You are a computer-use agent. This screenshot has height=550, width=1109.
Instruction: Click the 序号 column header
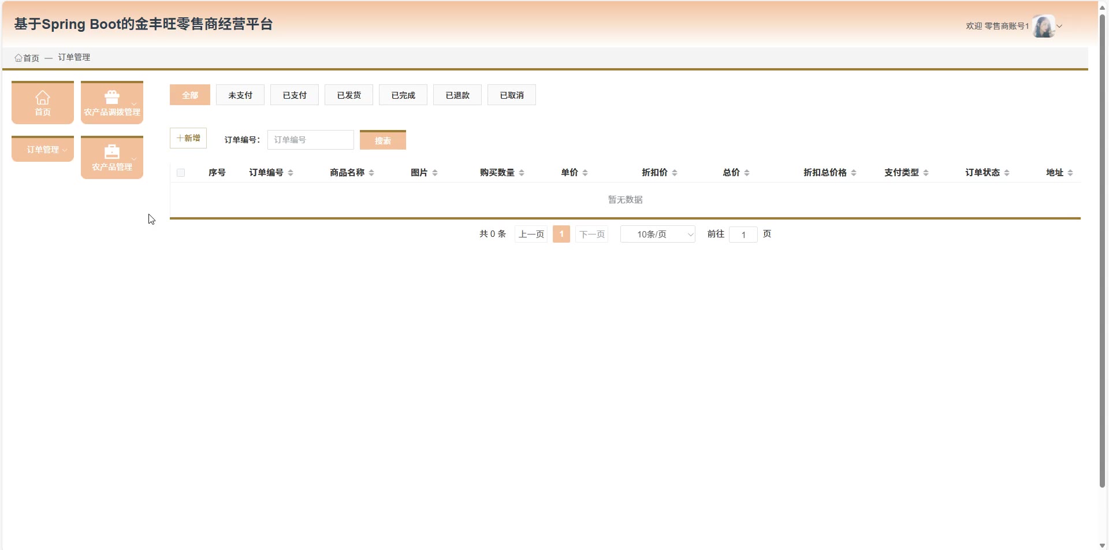click(217, 173)
